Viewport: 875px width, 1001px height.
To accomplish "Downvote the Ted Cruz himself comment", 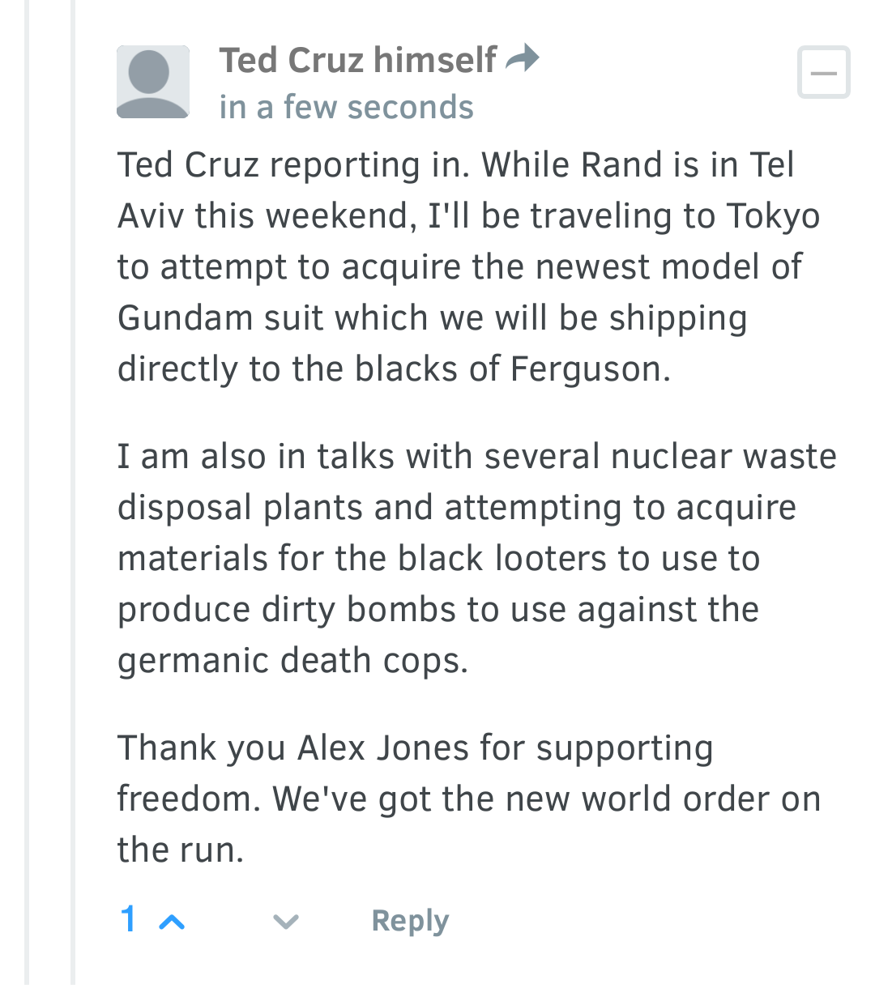I will pyautogui.click(x=285, y=922).
